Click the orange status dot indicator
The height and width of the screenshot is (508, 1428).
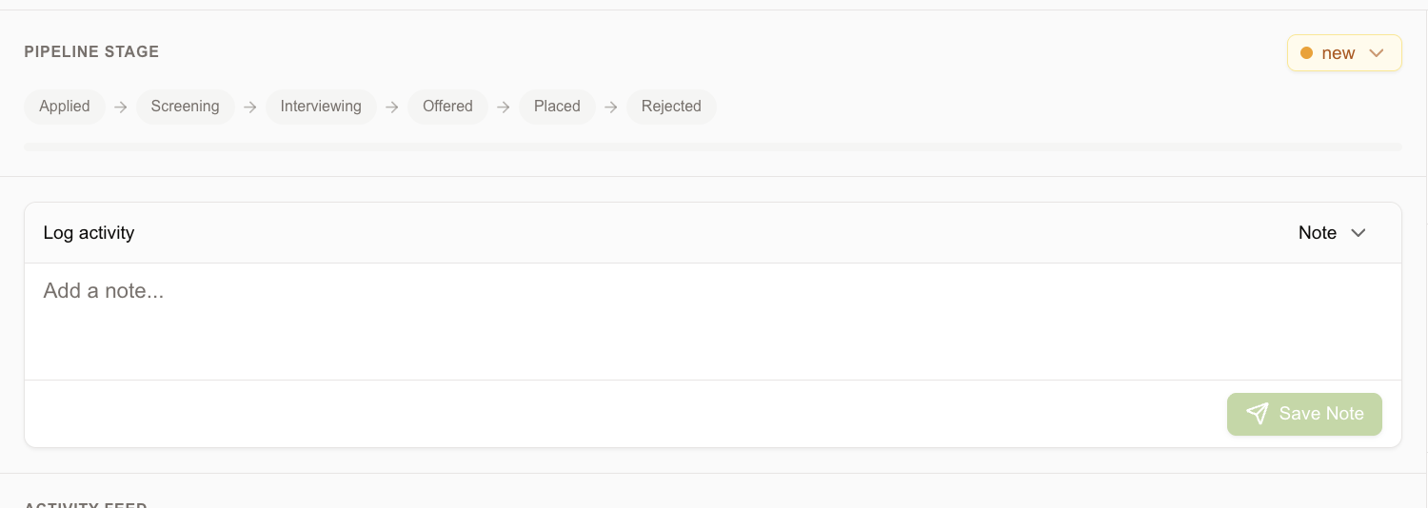[x=1306, y=53]
